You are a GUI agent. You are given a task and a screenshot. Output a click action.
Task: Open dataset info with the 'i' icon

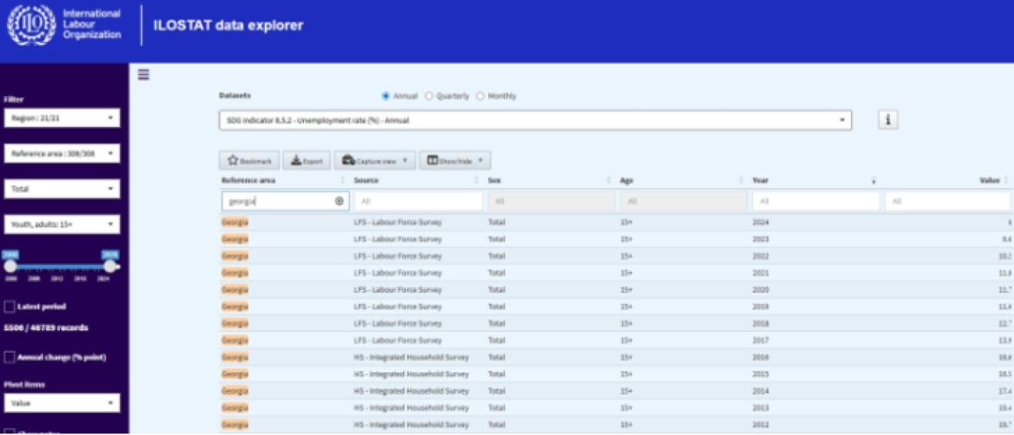(888, 120)
